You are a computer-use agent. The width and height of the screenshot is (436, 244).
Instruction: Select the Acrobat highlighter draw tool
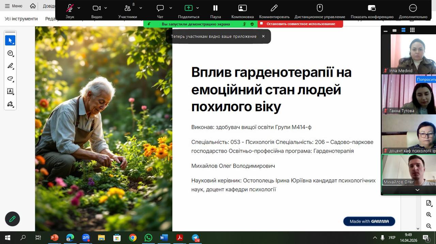[x=10, y=66]
